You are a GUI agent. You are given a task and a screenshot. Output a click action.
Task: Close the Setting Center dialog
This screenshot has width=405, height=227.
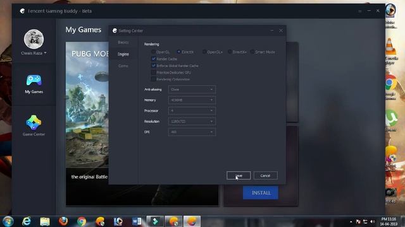pos(281,30)
